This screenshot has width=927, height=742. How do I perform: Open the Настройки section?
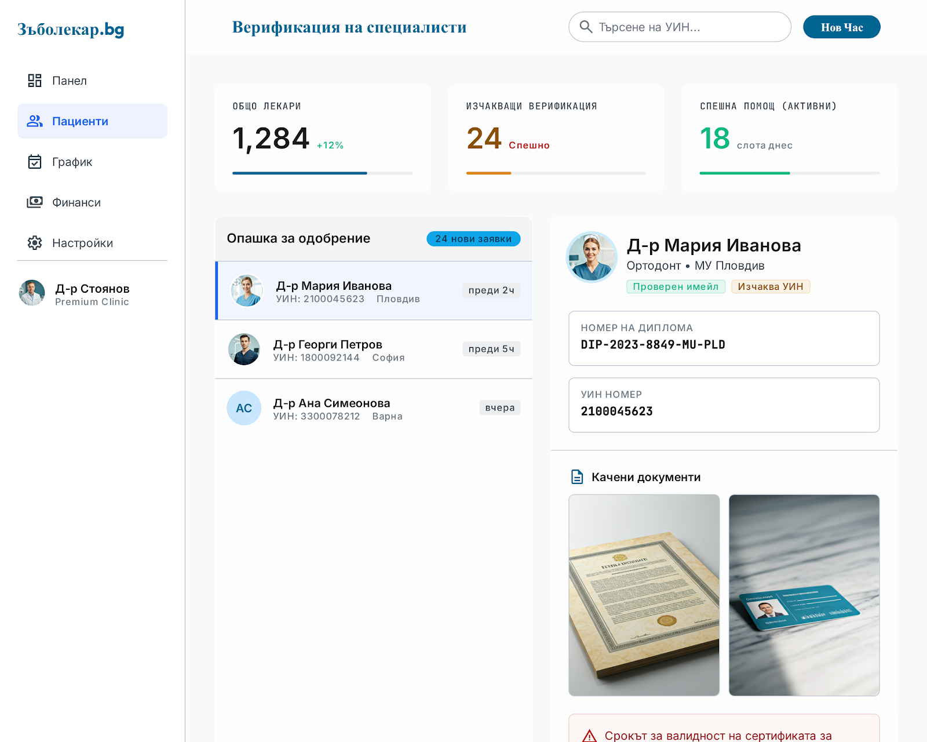point(92,243)
